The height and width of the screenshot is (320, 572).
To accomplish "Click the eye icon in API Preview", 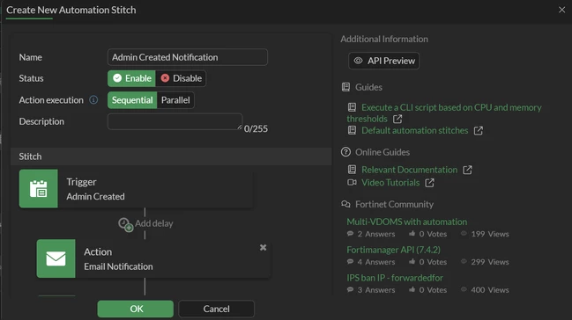I will pos(358,61).
